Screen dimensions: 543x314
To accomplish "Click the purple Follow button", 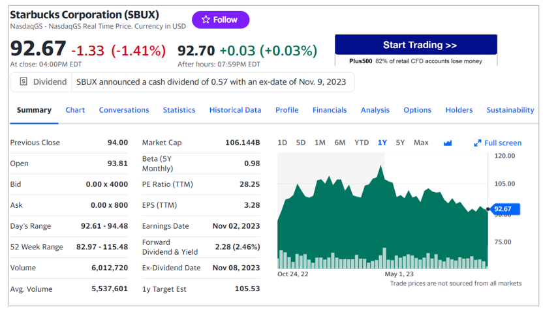I will point(221,20).
